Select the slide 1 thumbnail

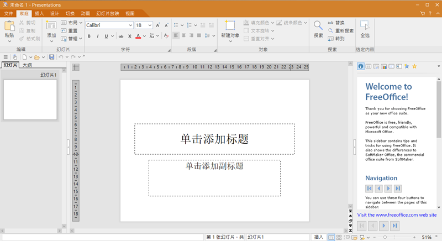[30, 99]
